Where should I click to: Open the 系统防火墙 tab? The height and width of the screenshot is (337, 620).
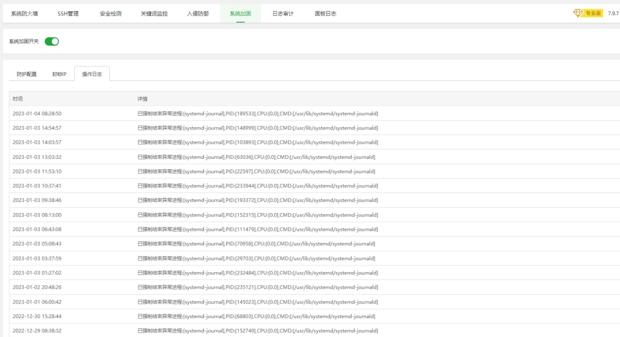(x=25, y=14)
